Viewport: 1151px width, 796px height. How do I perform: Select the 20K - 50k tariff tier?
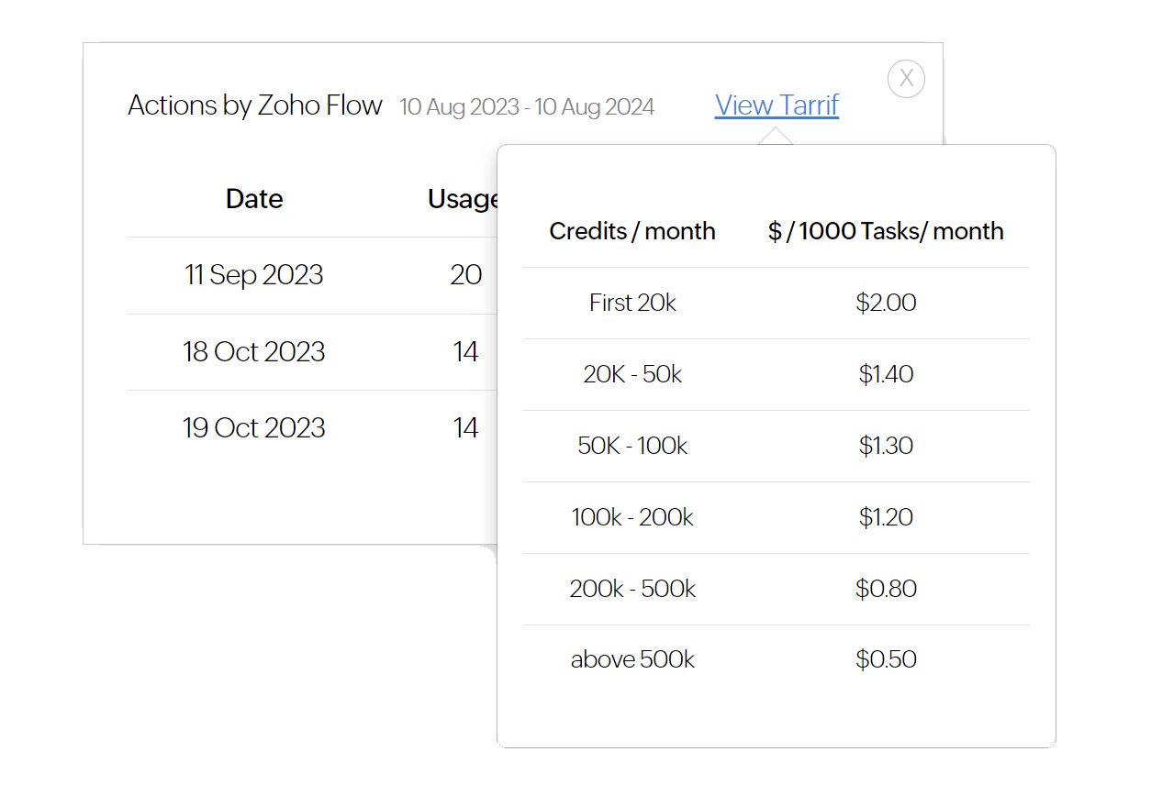tap(632, 374)
